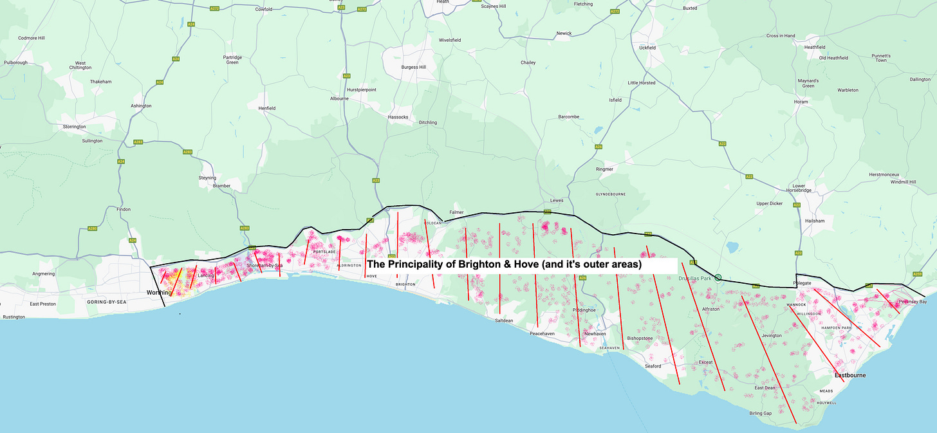Click the Saltdean label
Screen dimensions: 937x433
(505, 320)
